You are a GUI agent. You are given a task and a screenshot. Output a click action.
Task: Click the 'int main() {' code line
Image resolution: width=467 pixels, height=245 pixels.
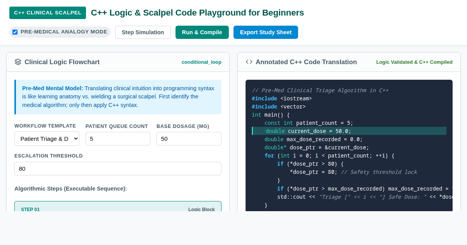tap(271, 114)
